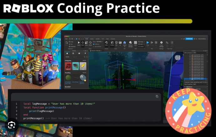Open the username account dropdown
This screenshot has height=137, width=216.
tap(207, 39)
